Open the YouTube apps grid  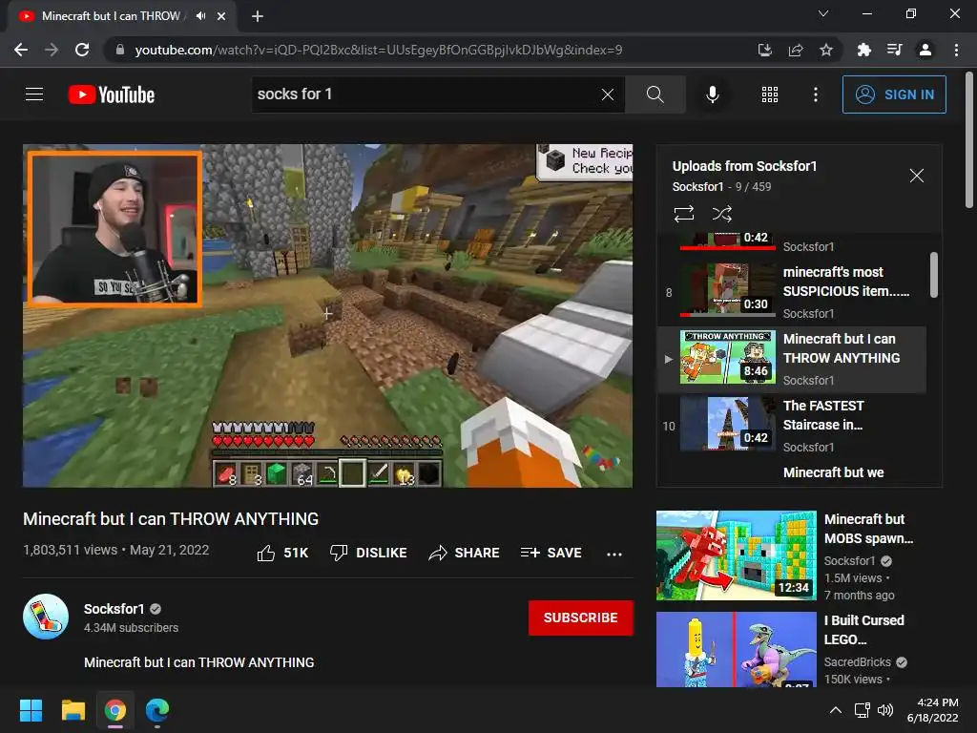pos(770,94)
